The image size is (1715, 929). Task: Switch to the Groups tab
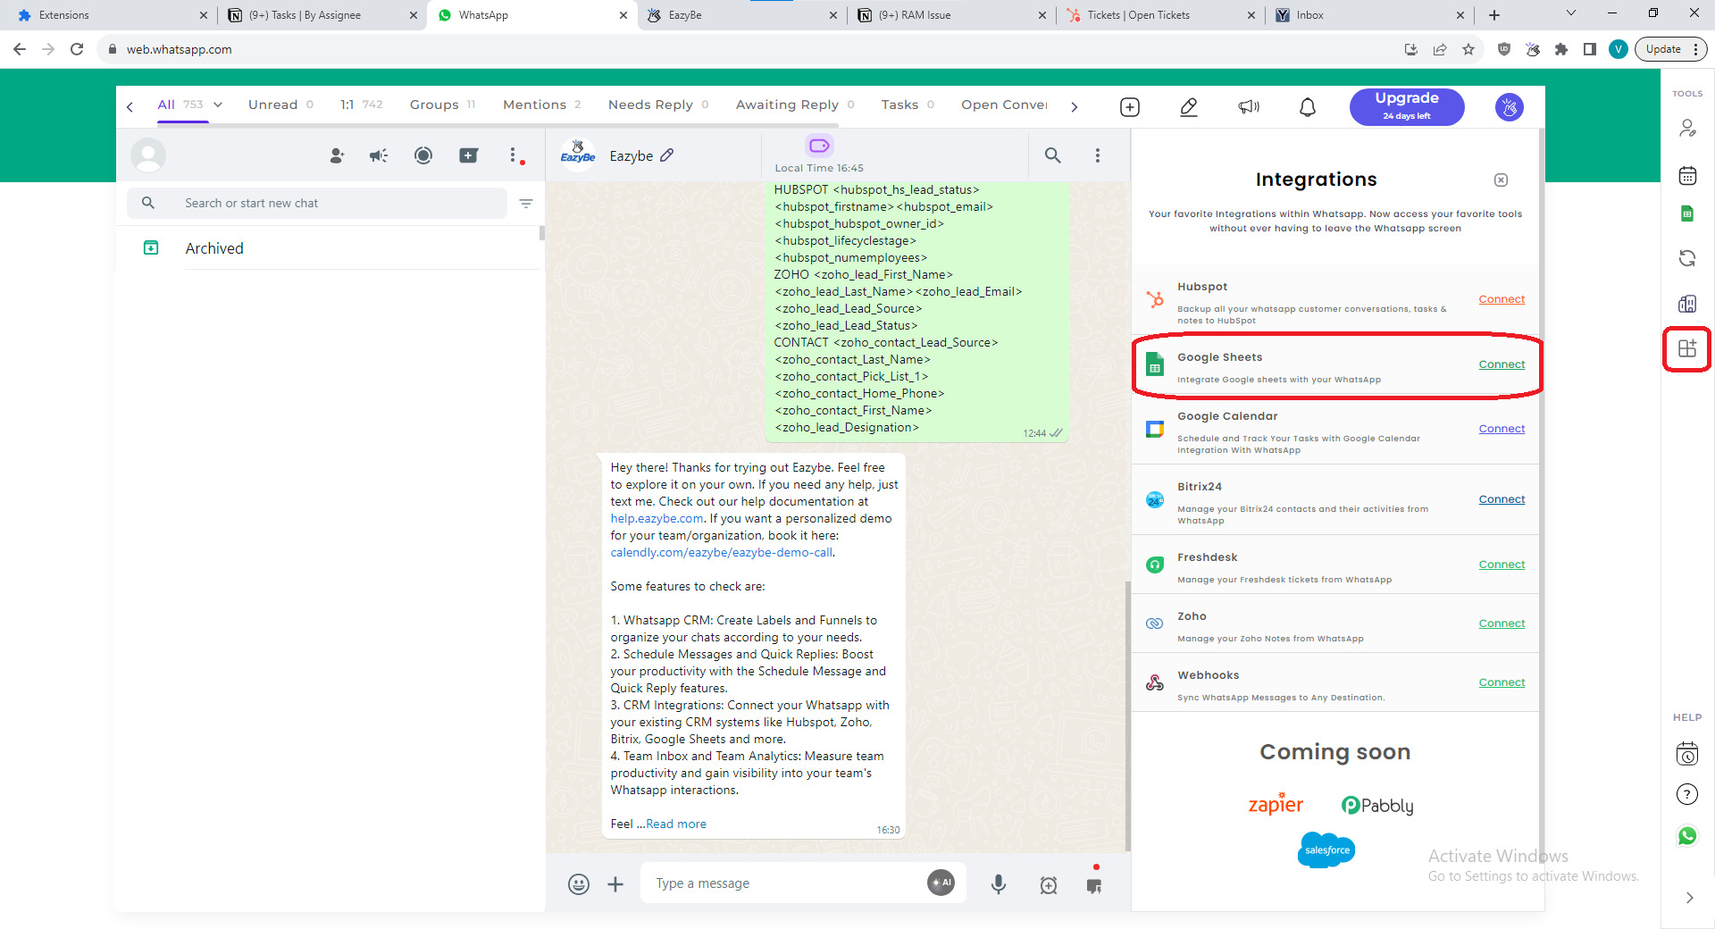[x=442, y=105]
